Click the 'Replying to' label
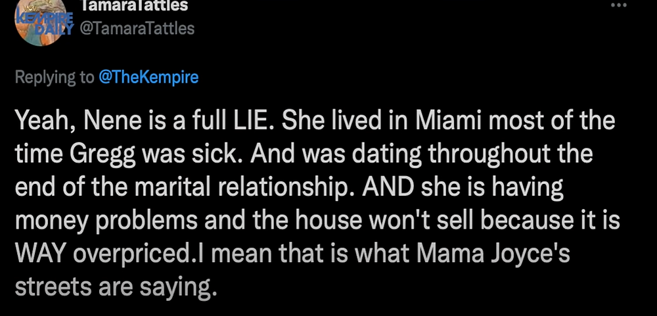657x316 pixels. (55, 78)
